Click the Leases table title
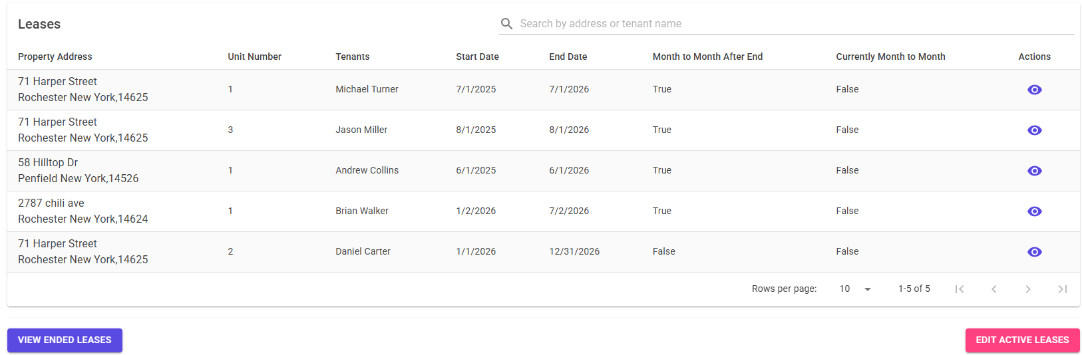 click(39, 24)
